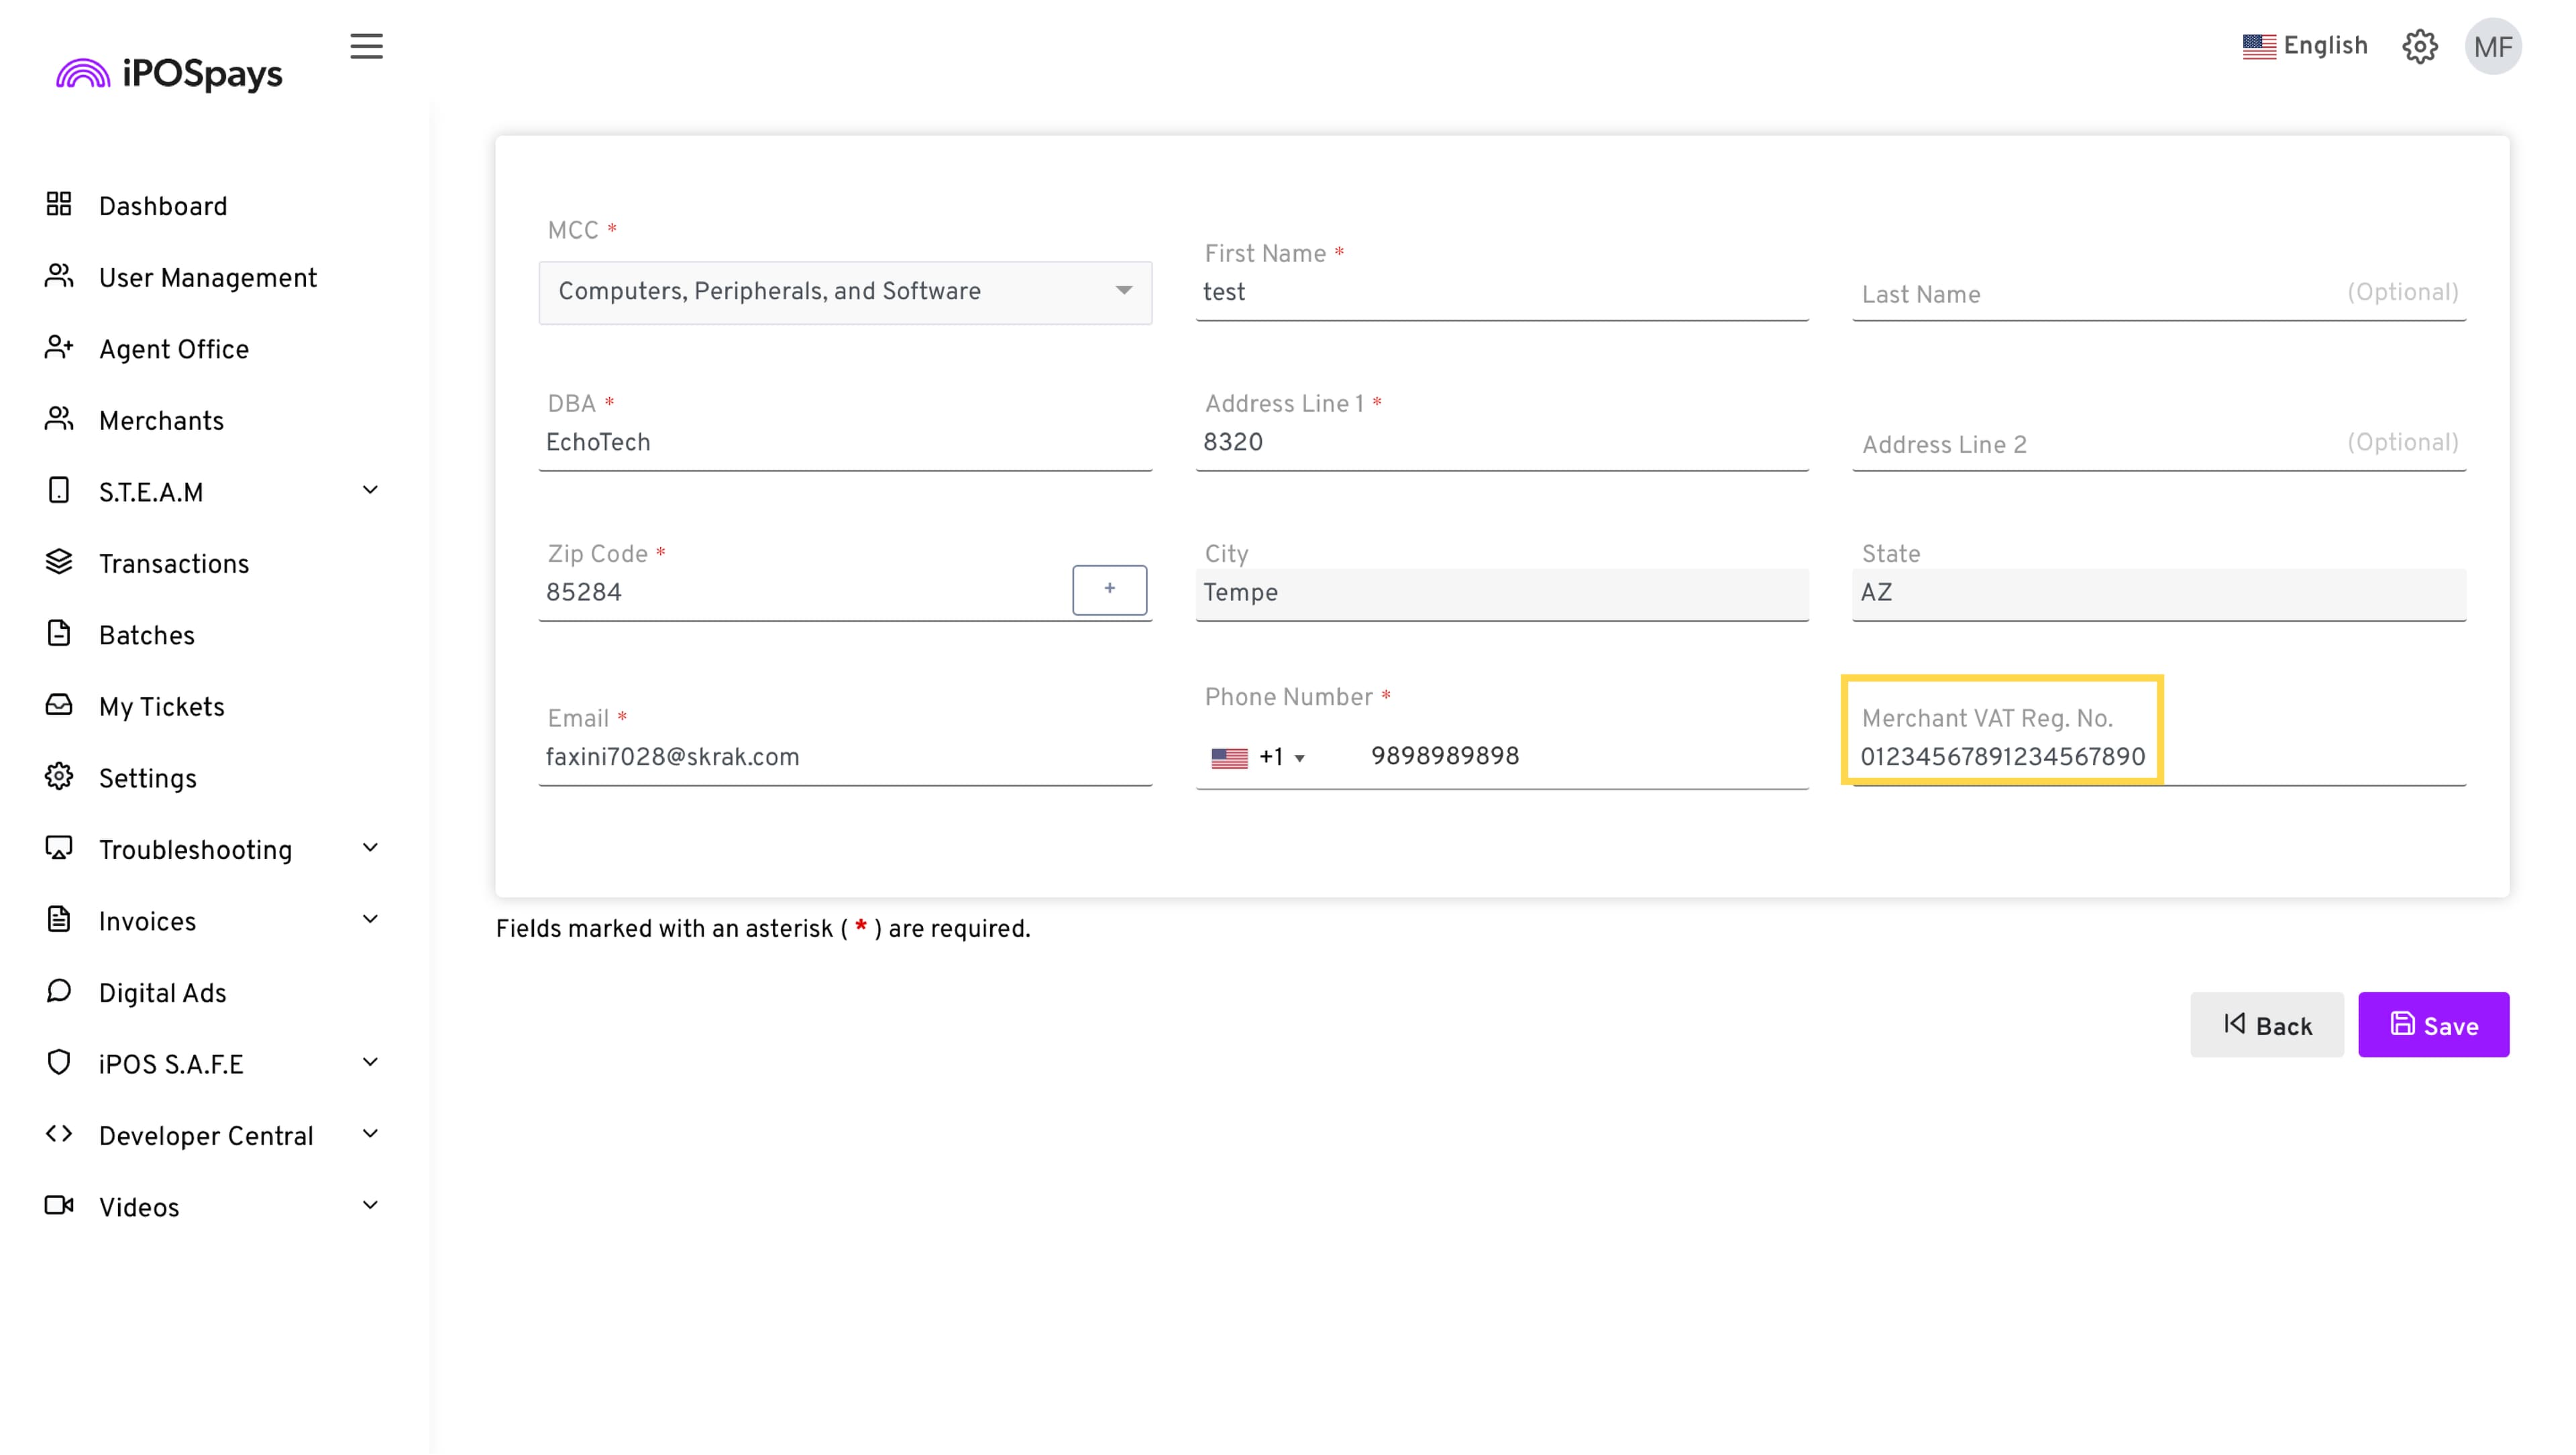Toggle the hamburger sidebar menu
Image resolution: width=2576 pixels, height=1455 pixels.
[x=366, y=46]
